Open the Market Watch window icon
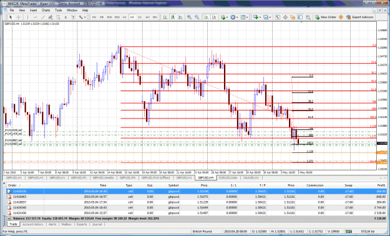The image size is (390, 236). click(x=278, y=17)
